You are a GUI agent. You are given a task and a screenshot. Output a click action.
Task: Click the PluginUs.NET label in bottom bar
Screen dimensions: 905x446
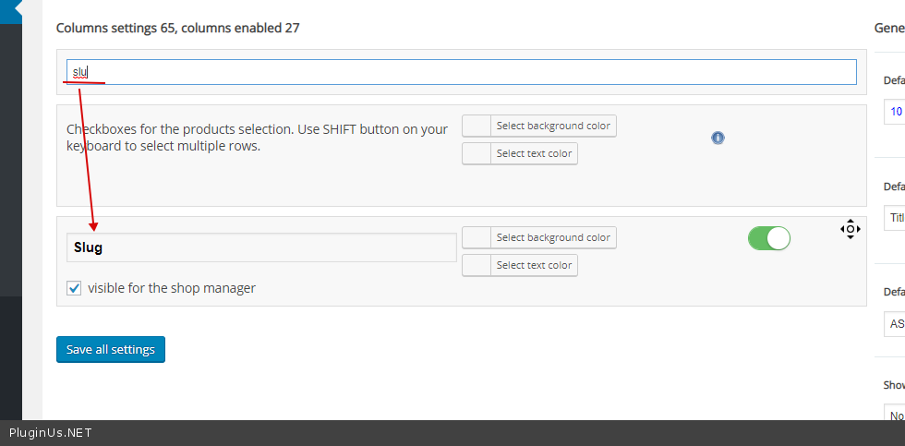point(51,433)
